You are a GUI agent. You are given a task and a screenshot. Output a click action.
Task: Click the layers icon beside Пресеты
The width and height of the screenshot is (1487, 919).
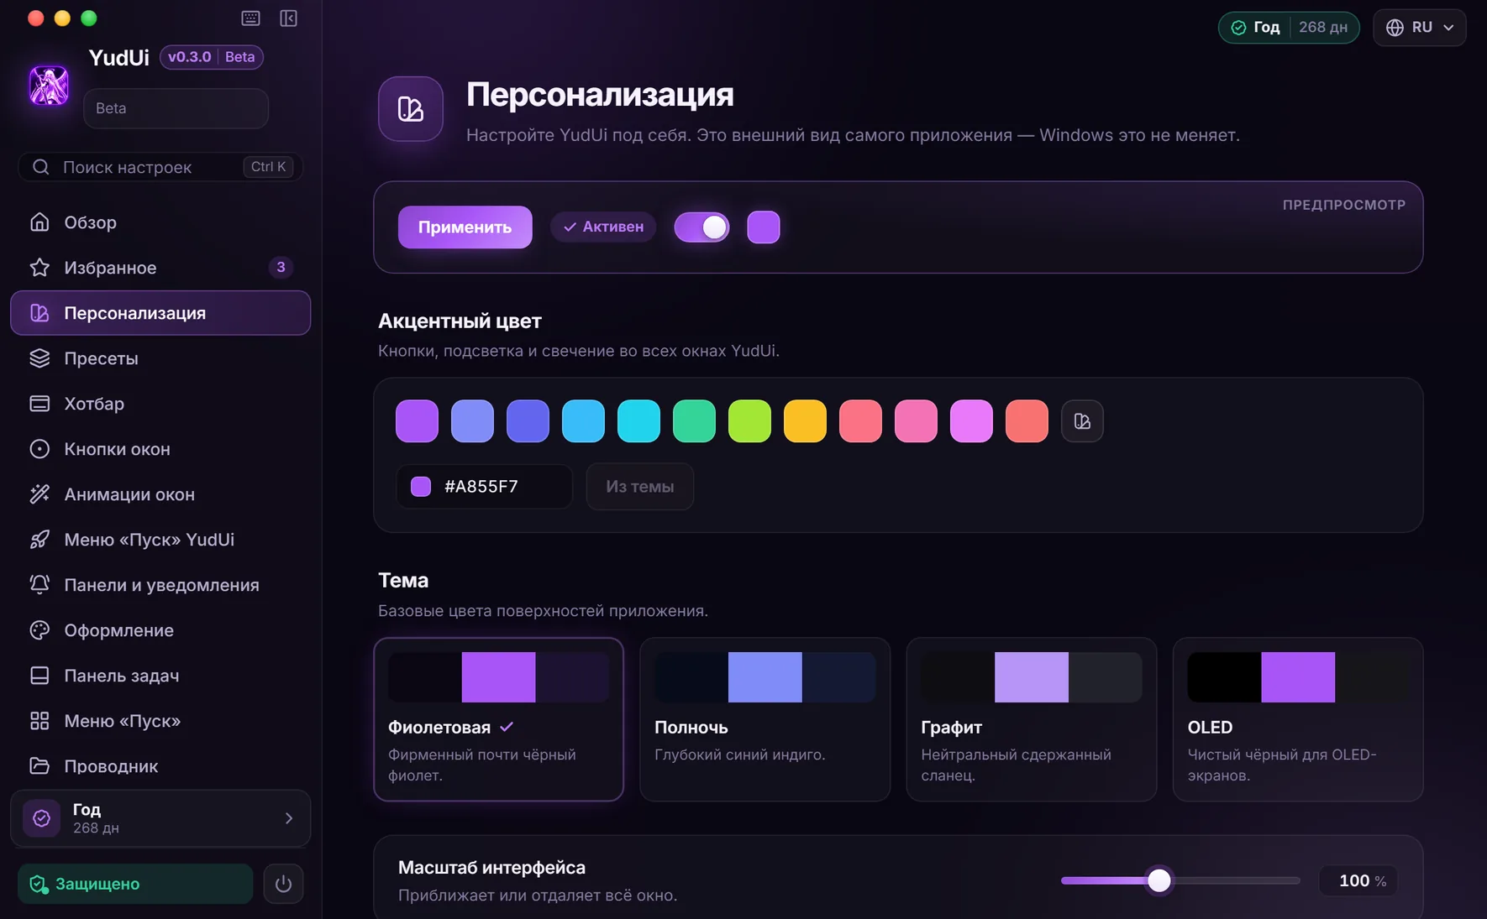[39, 358]
